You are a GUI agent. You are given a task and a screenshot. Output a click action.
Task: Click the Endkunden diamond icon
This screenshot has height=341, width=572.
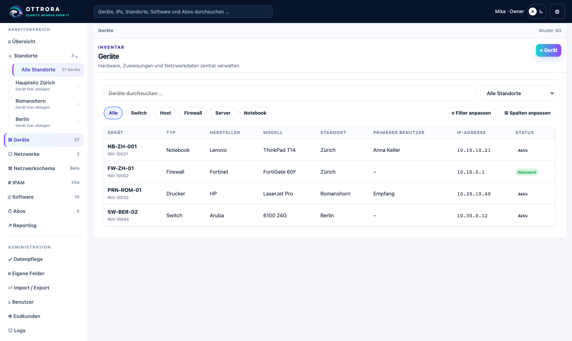(x=10, y=316)
